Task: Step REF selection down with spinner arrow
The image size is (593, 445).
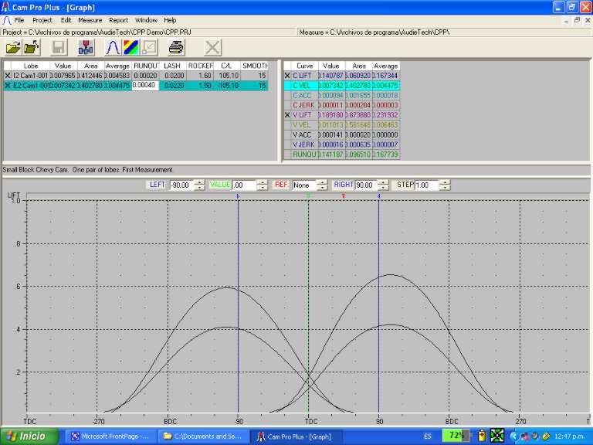Action: pyautogui.click(x=322, y=188)
